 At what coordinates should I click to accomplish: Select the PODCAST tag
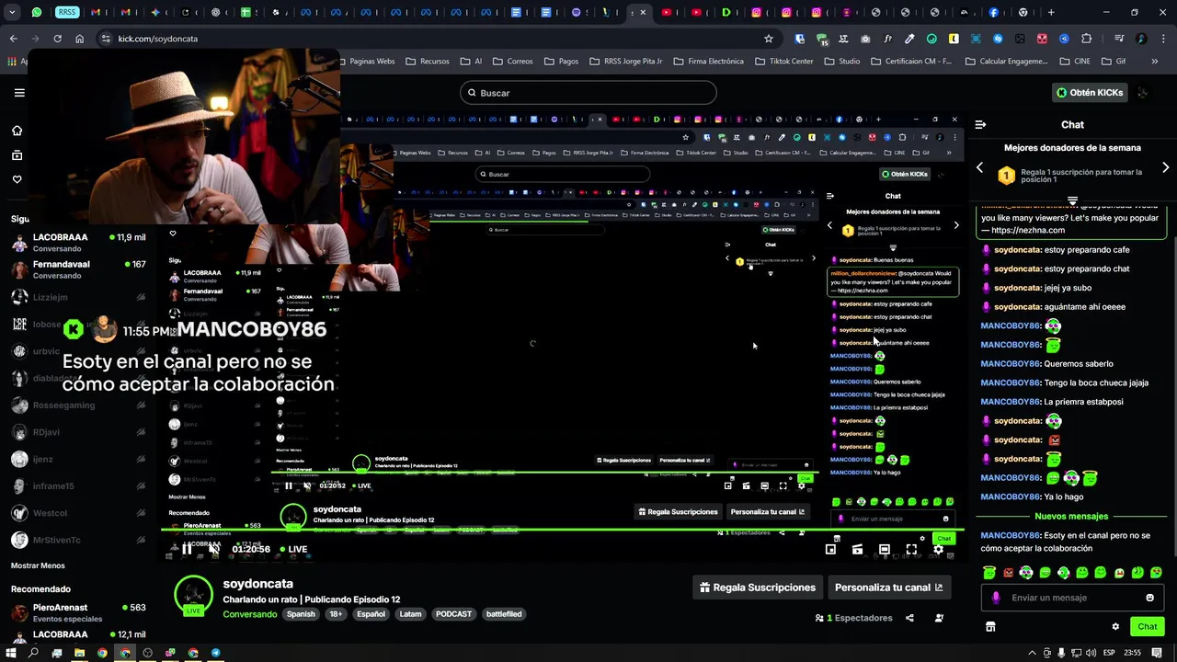pyautogui.click(x=453, y=614)
